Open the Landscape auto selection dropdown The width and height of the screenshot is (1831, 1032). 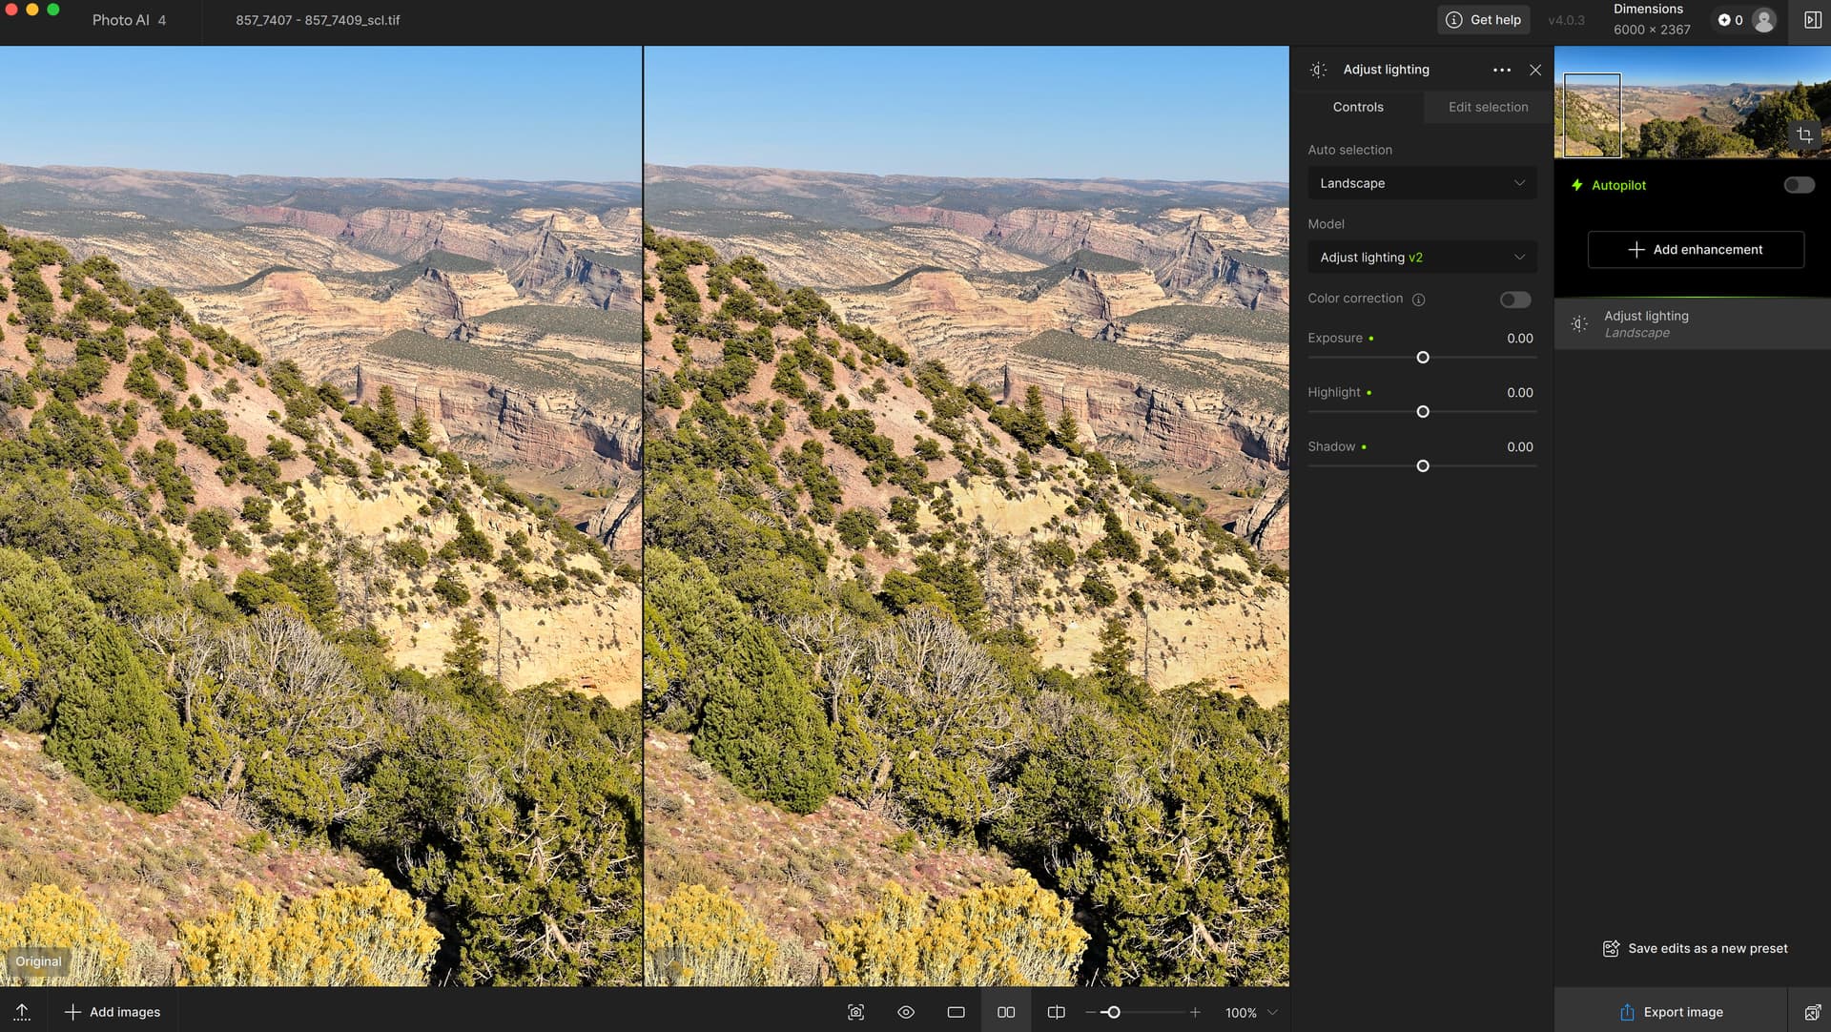tap(1421, 183)
